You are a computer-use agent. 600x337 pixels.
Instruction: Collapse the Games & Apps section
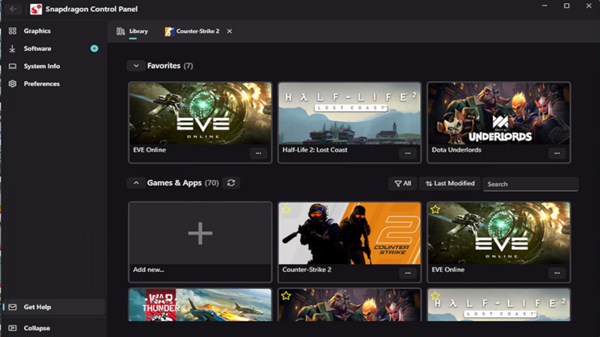tap(136, 183)
